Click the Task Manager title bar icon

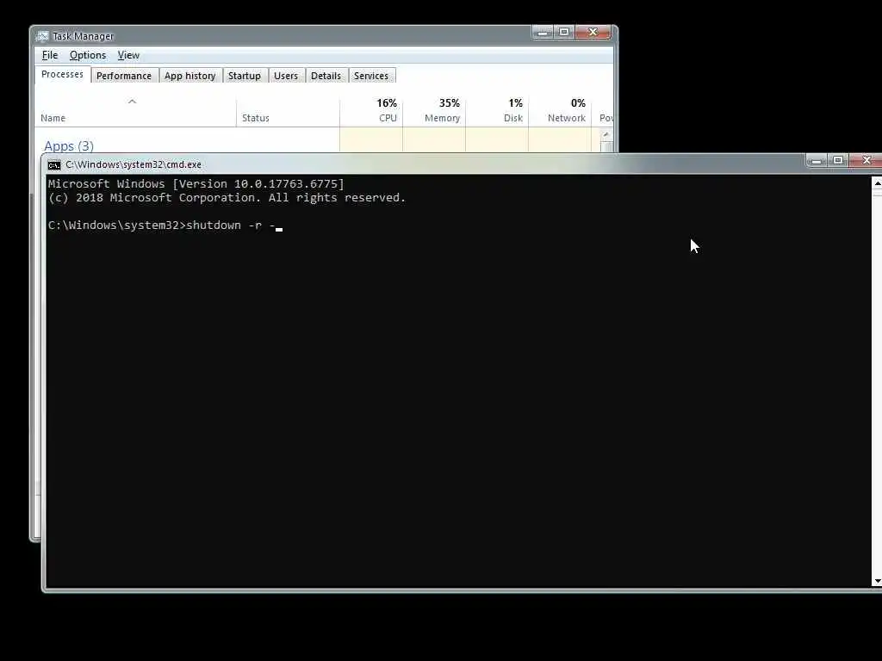[43, 36]
